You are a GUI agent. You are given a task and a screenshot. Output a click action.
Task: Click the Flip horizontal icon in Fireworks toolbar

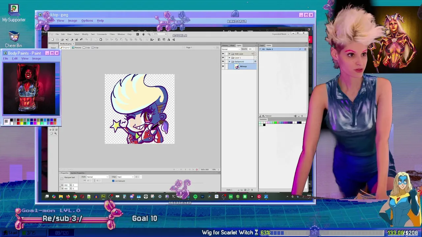pyautogui.click(x=168, y=39)
